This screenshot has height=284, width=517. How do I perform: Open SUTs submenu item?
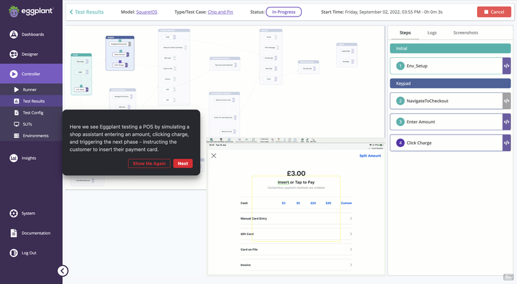[x=27, y=124]
